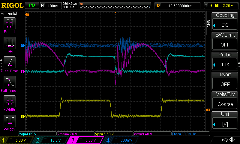Click the D 10.5000000us delay field
This screenshot has height=144, width=240.
[x=177, y=6]
